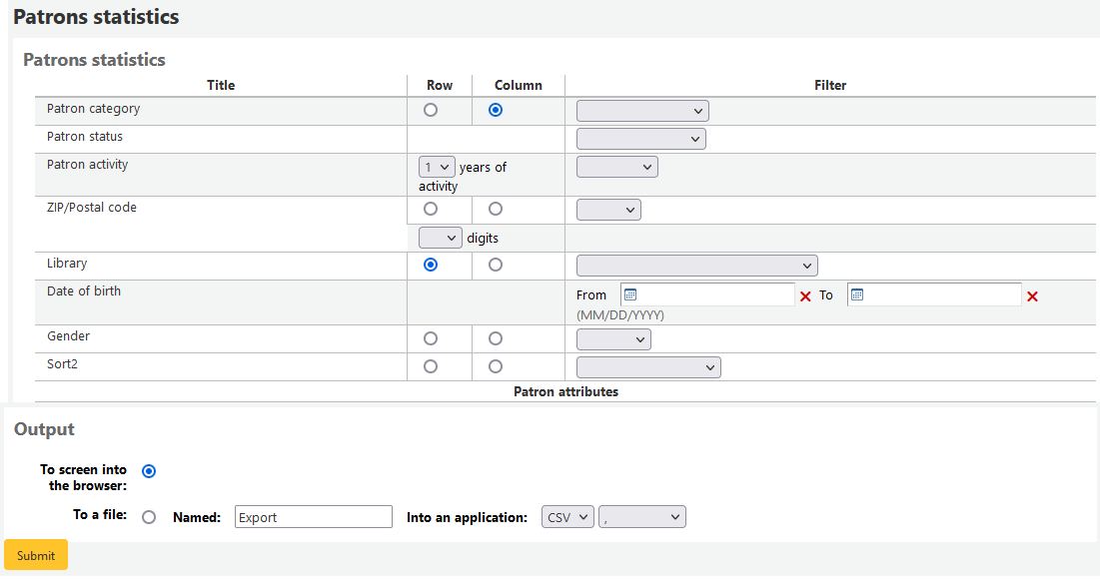1100x579 pixels.
Task: Open the Library filter dropdown
Action: pyautogui.click(x=695, y=265)
